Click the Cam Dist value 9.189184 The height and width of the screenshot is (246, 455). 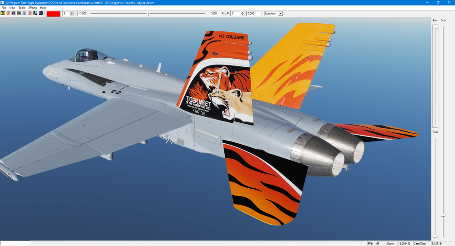pos(437,243)
